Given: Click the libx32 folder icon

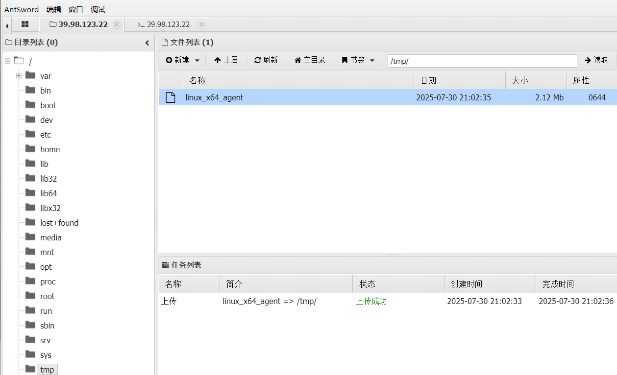Looking at the screenshot, I should point(30,208).
